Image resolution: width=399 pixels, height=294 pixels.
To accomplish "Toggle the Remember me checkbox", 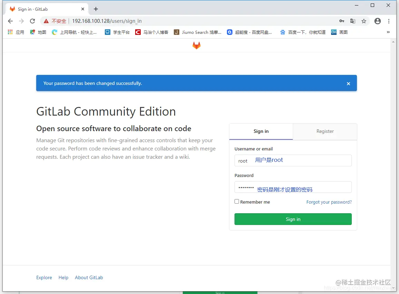I will [x=237, y=201].
